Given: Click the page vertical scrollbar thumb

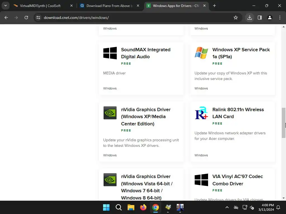Looking at the screenshot, I should (283, 123).
